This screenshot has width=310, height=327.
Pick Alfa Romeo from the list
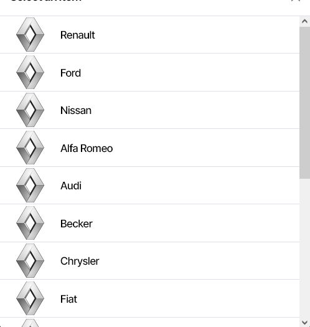(x=149, y=148)
